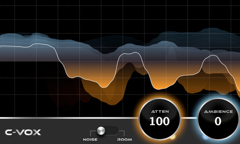Click the orange attenuation area in the spectrum
Screen dimensions: 240x144
[106, 94]
